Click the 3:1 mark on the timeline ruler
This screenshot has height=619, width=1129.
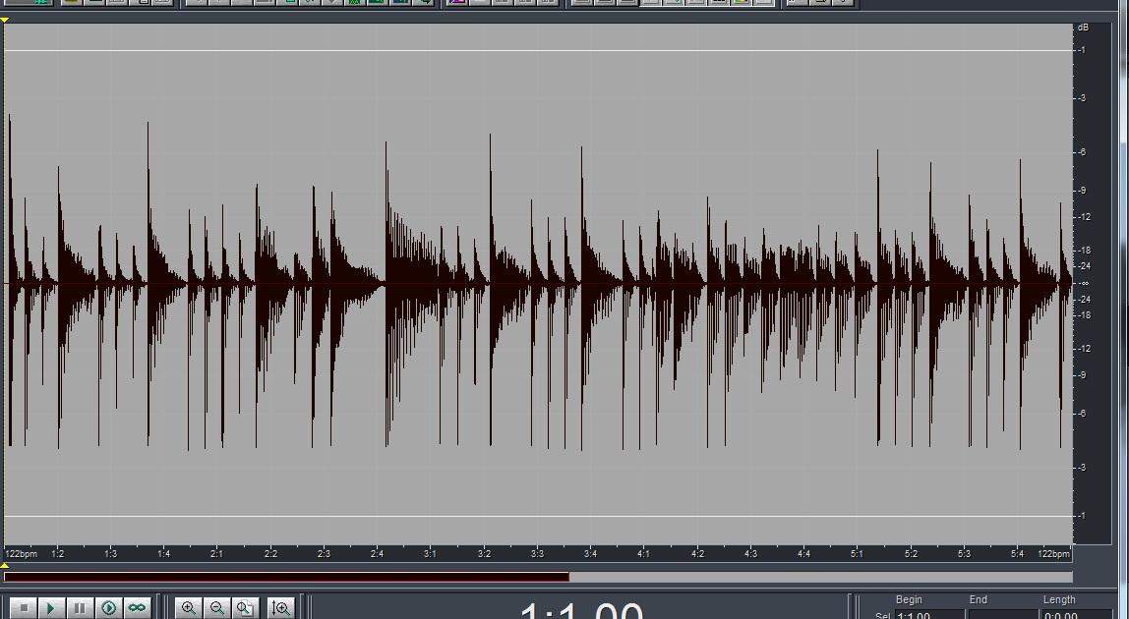[430, 554]
